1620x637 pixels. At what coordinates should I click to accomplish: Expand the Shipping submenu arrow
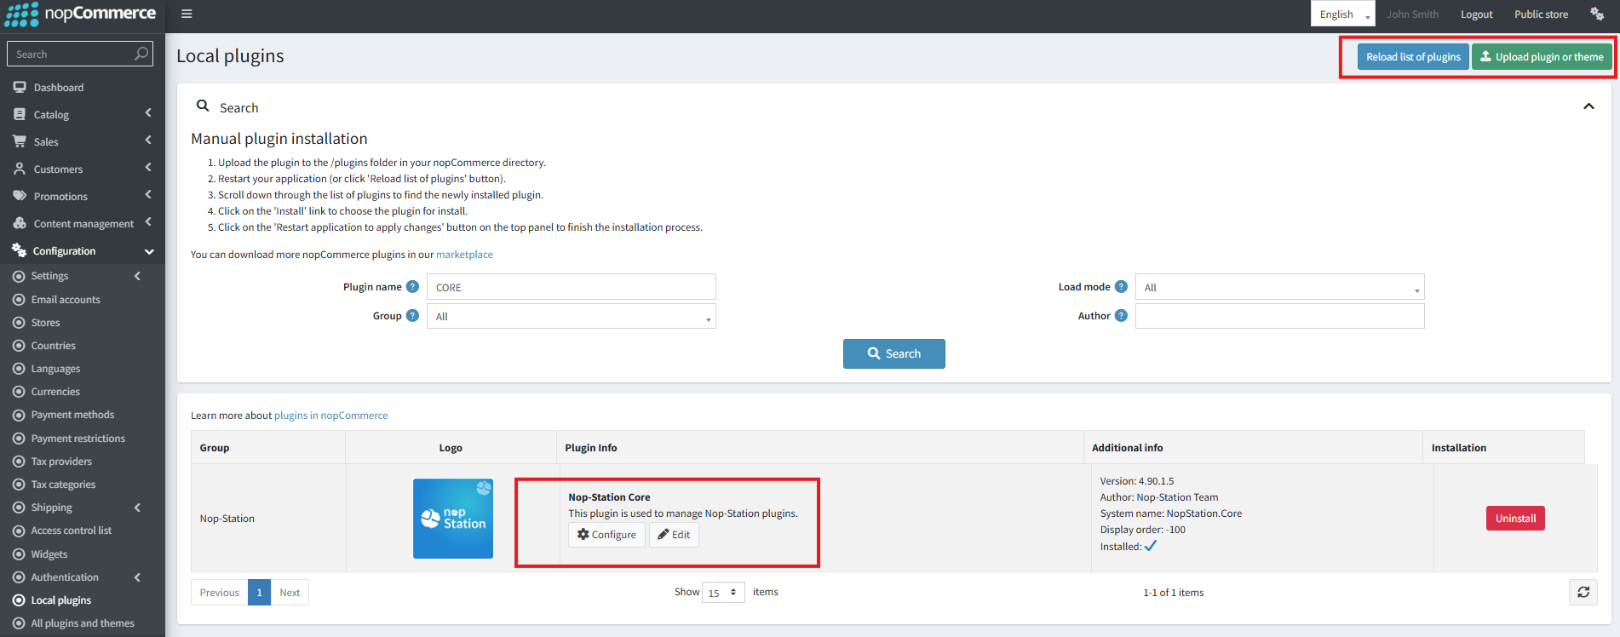(x=137, y=508)
